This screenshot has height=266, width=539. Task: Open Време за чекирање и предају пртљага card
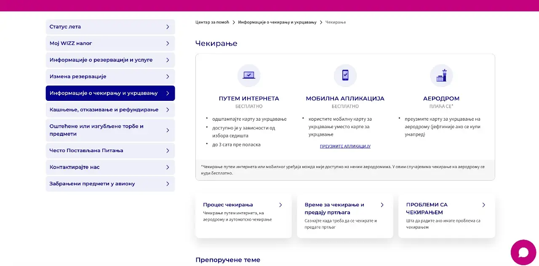[x=345, y=216]
